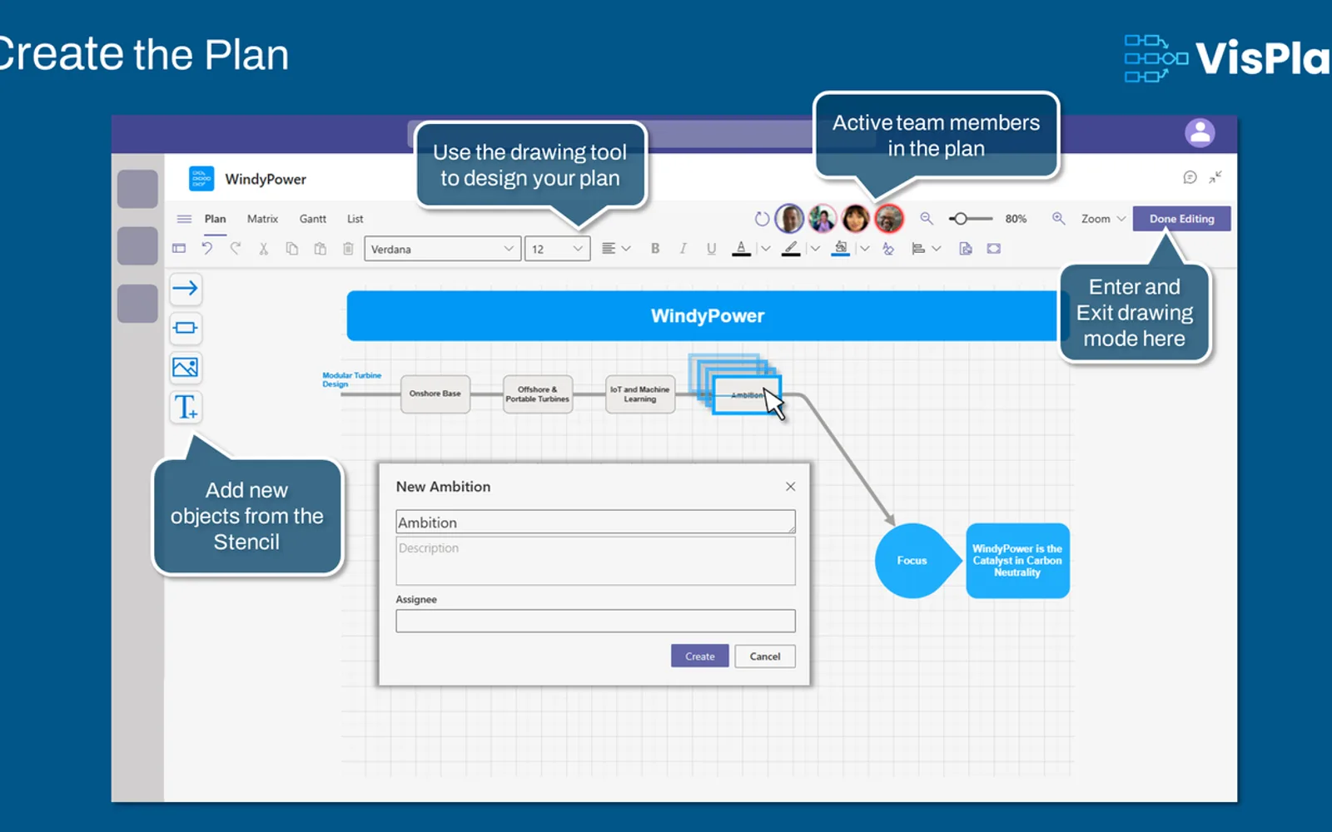
Task: Select the arrow connector stencil tool
Action: 185,289
